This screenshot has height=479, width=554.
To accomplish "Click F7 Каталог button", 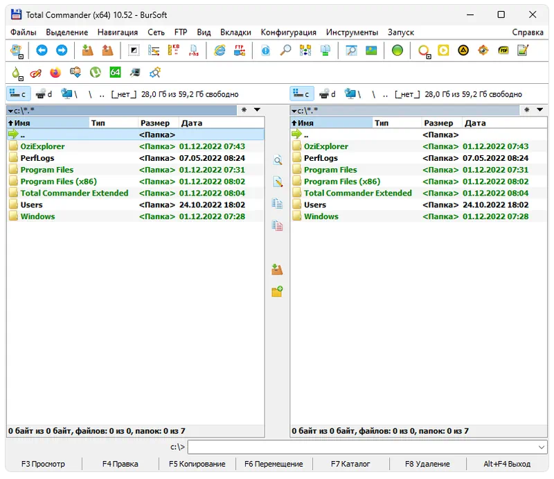I will (350, 464).
